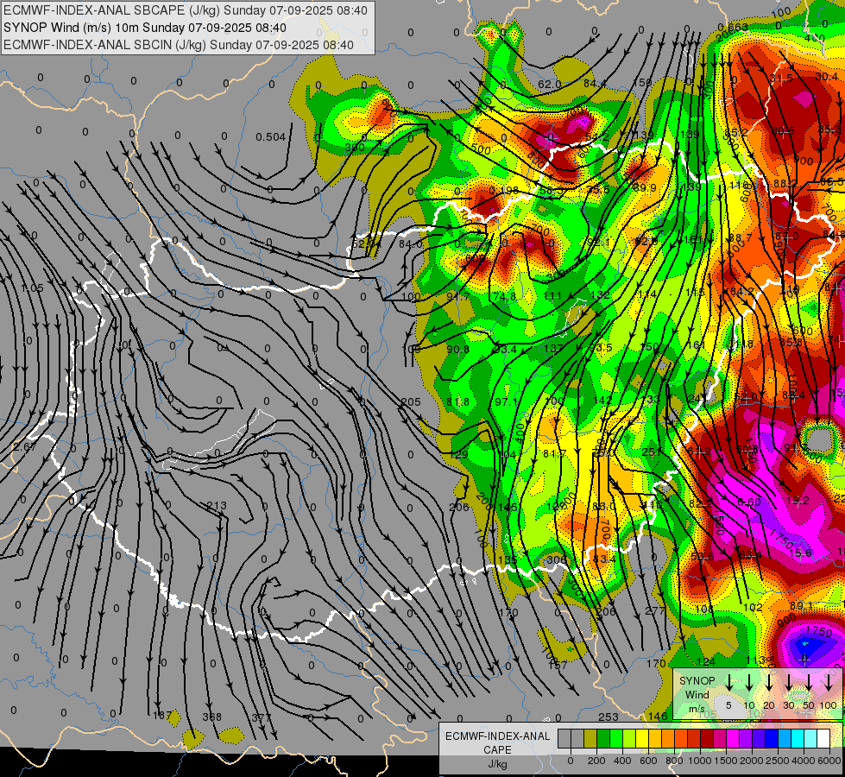Image resolution: width=845 pixels, height=777 pixels.
Task: Click the 213 value on the map
Action: (x=217, y=506)
